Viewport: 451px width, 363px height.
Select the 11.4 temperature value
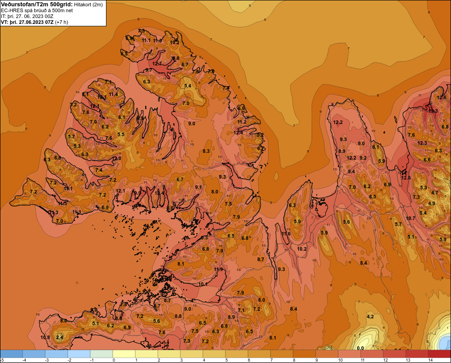[x=113, y=94]
